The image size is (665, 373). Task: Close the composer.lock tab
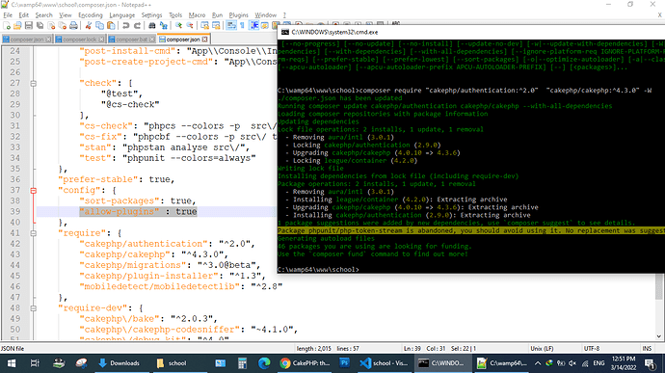point(101,40)
